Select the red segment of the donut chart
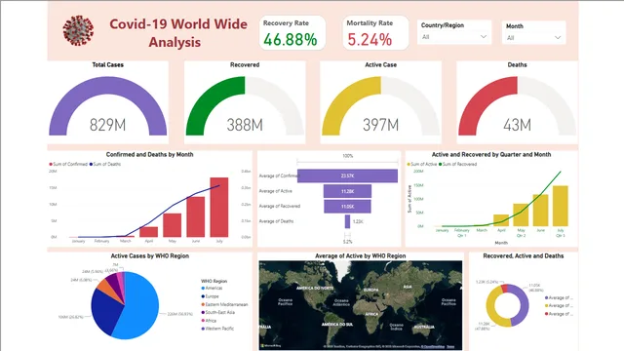The width and height of the screenshot is (624, 351). [504, 289]
